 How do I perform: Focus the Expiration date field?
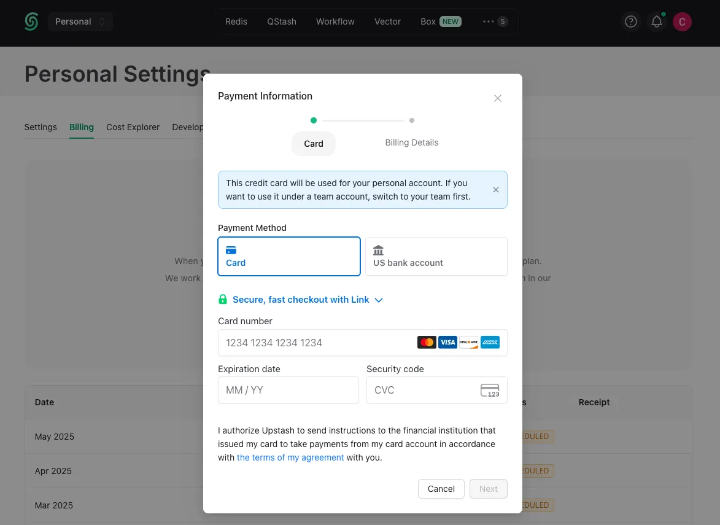point(288,390)
